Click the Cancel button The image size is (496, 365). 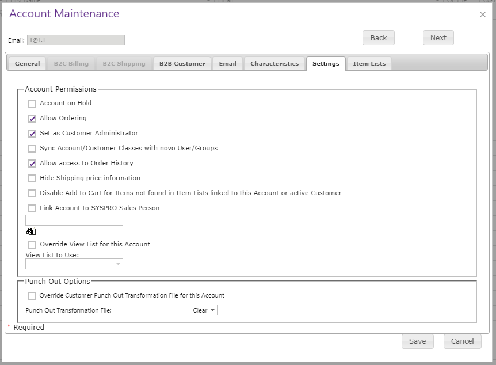pos(463,341)
